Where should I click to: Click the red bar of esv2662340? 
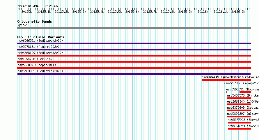pyautogui.click(x=239, y=104)
